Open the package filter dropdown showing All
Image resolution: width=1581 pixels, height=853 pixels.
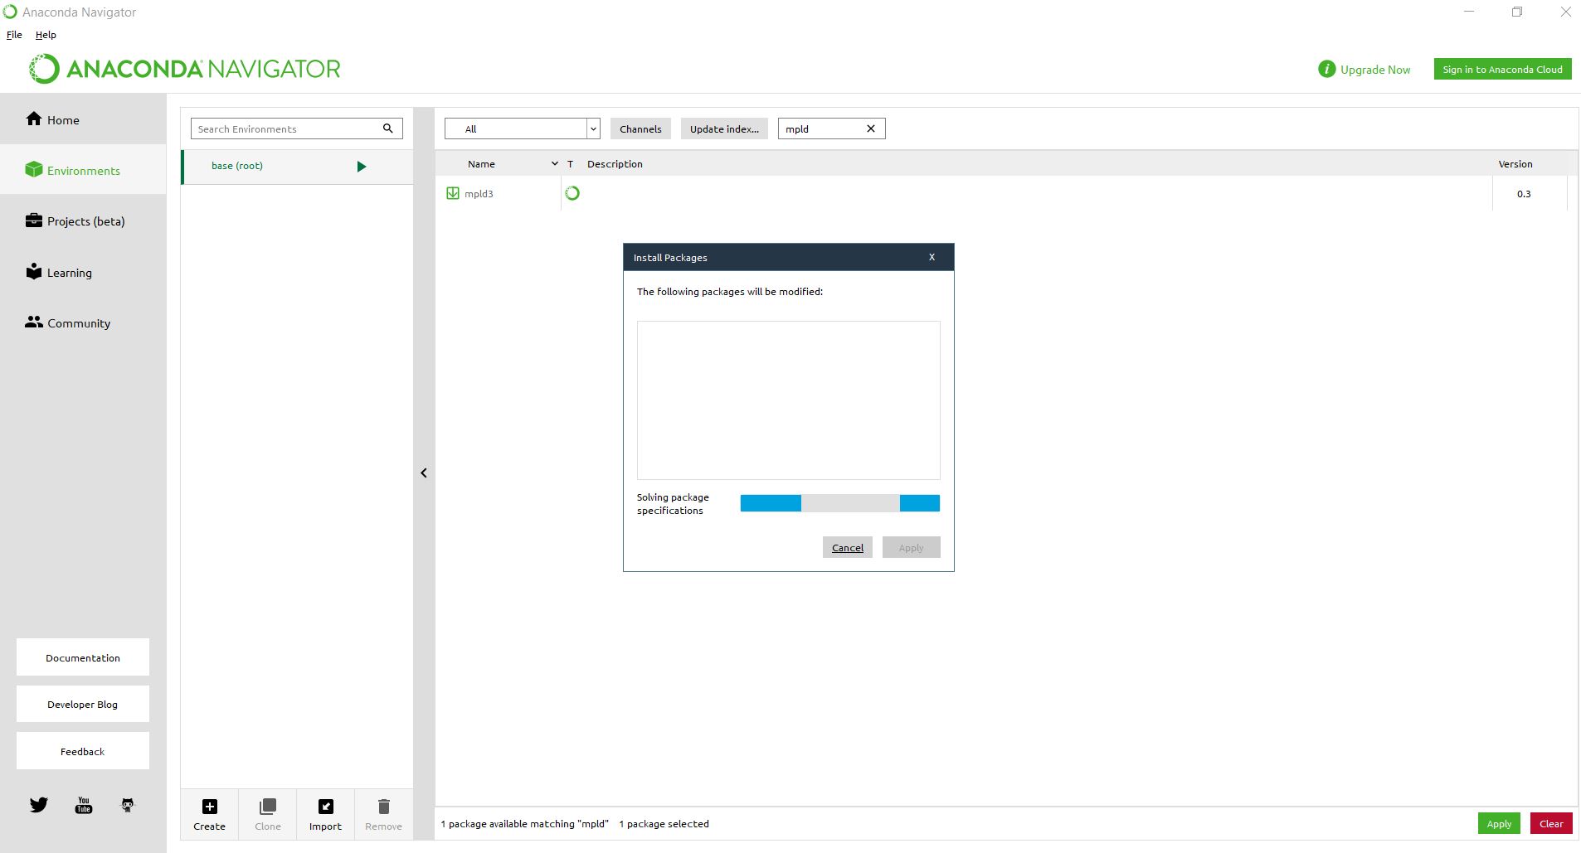tap(522, 128)
